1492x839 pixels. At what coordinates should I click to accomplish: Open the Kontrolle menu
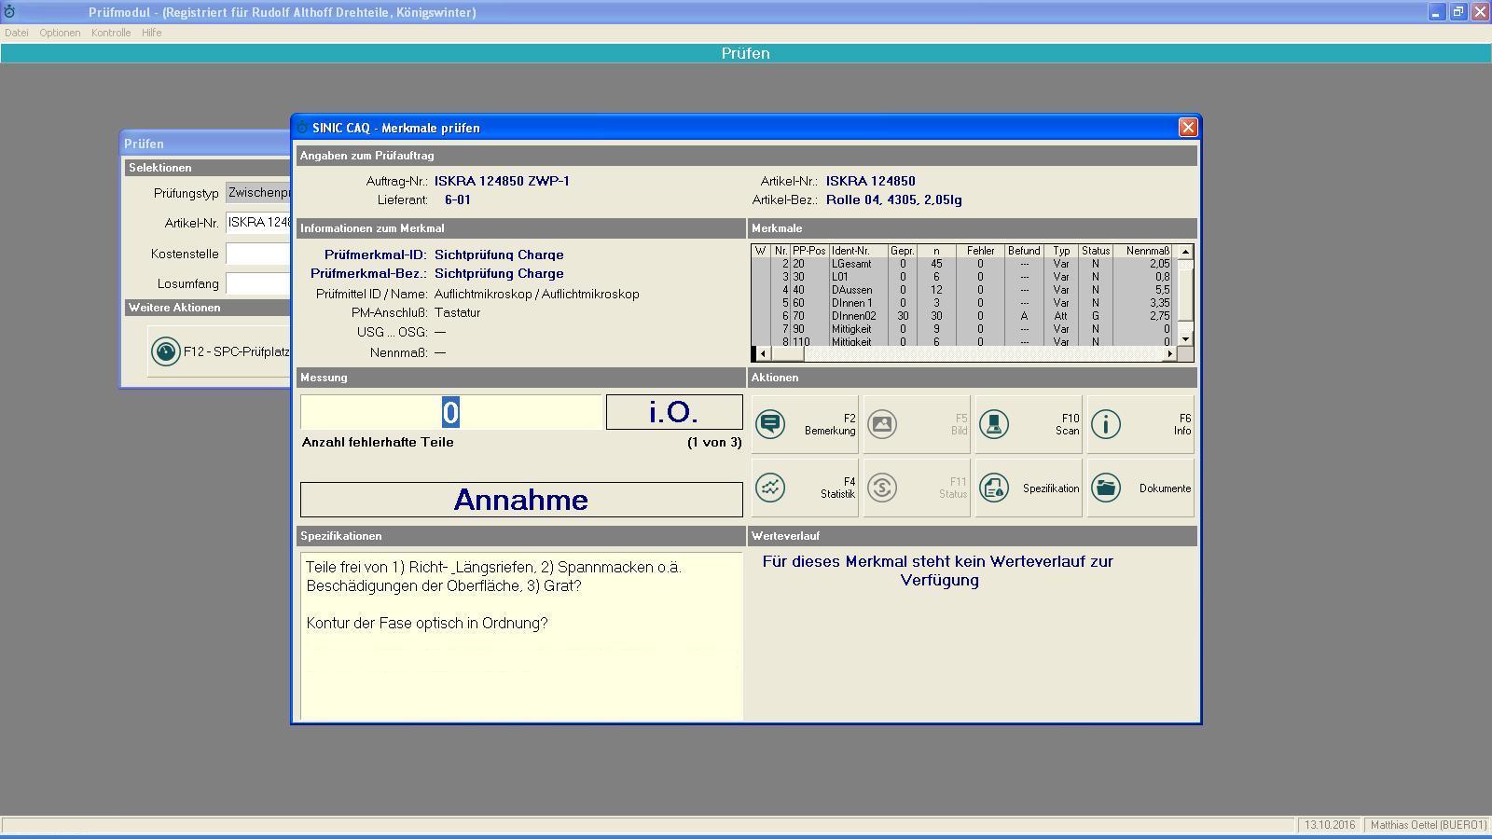coord(111,33)
